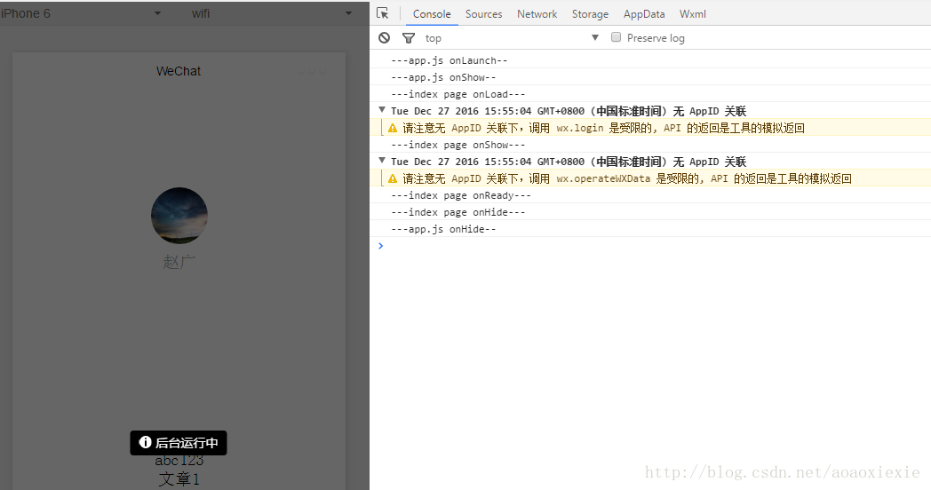Screen dimensions: 931x490
Task: Enable the Preserve log checkbox
Action: [x=617, y=37]
